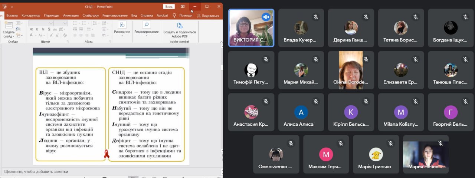Click the notes field to add notes
Screen dimensions: 475x178
tap(111, 172)
